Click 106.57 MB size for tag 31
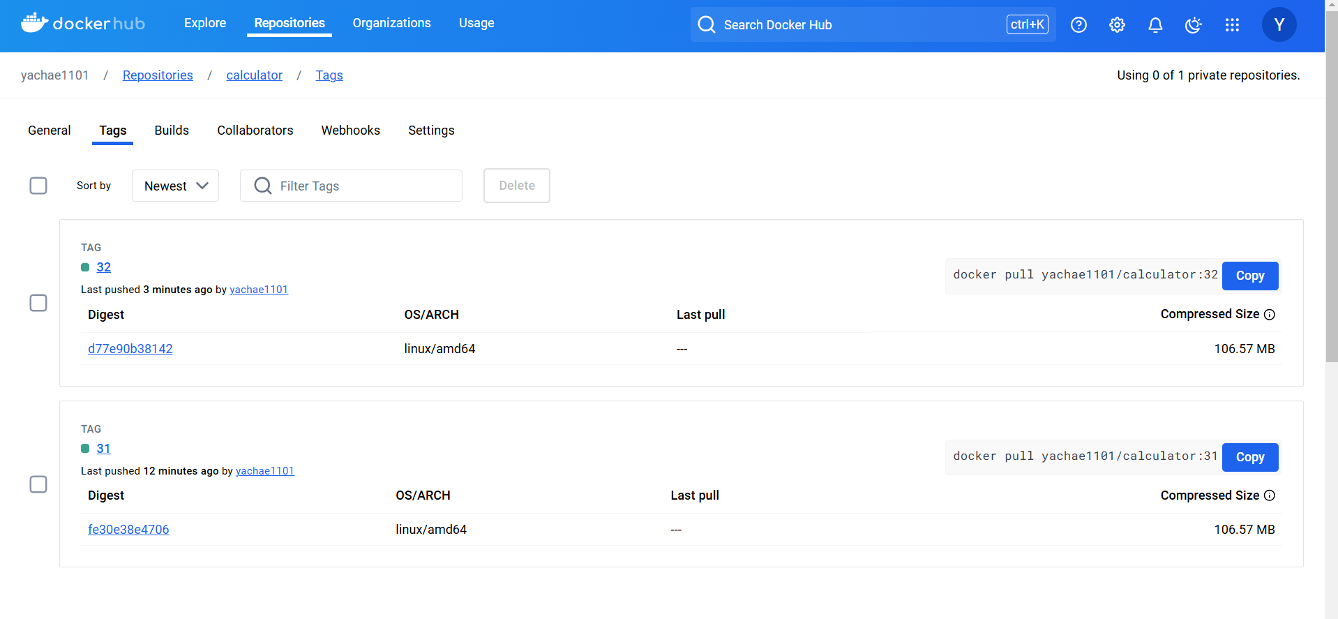The height and width of the screenshot is (619, 1338). [x=1245, y=530]
